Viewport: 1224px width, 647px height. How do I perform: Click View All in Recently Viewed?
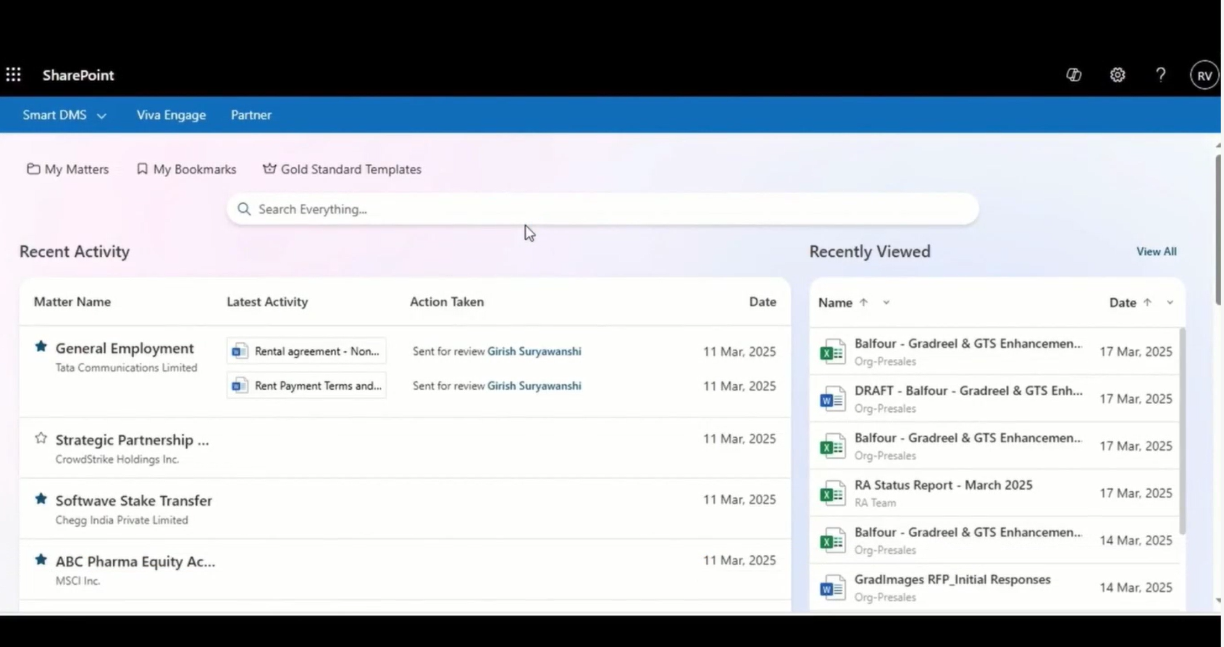(x=1156, y=252)
